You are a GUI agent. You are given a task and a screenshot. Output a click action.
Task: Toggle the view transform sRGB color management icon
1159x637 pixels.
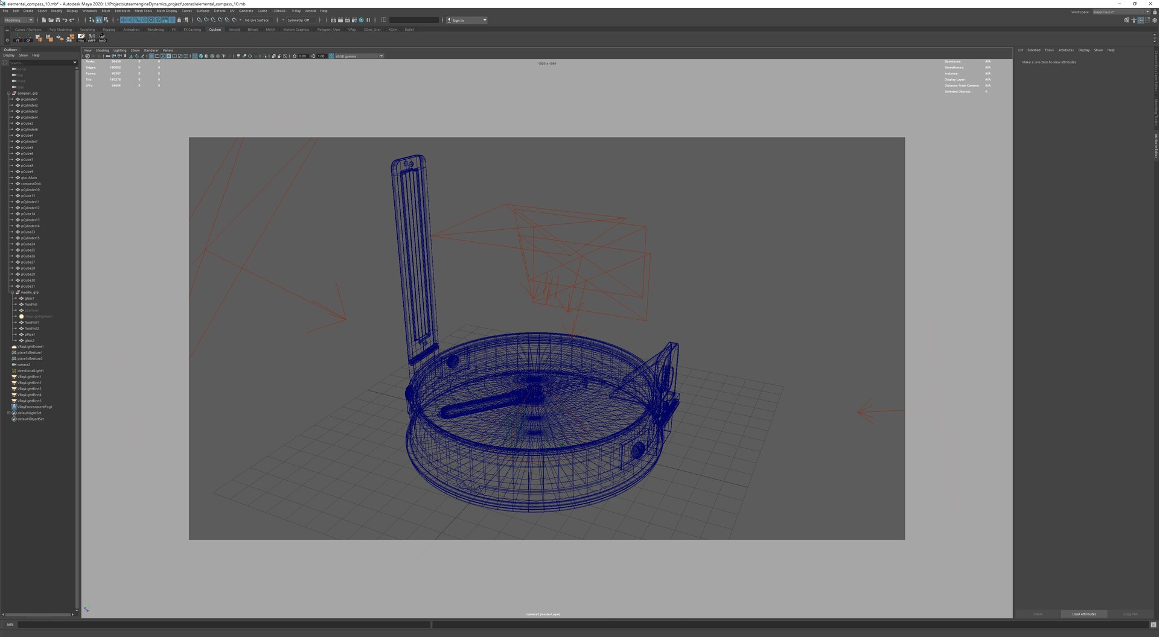click(x=331, y=56)
